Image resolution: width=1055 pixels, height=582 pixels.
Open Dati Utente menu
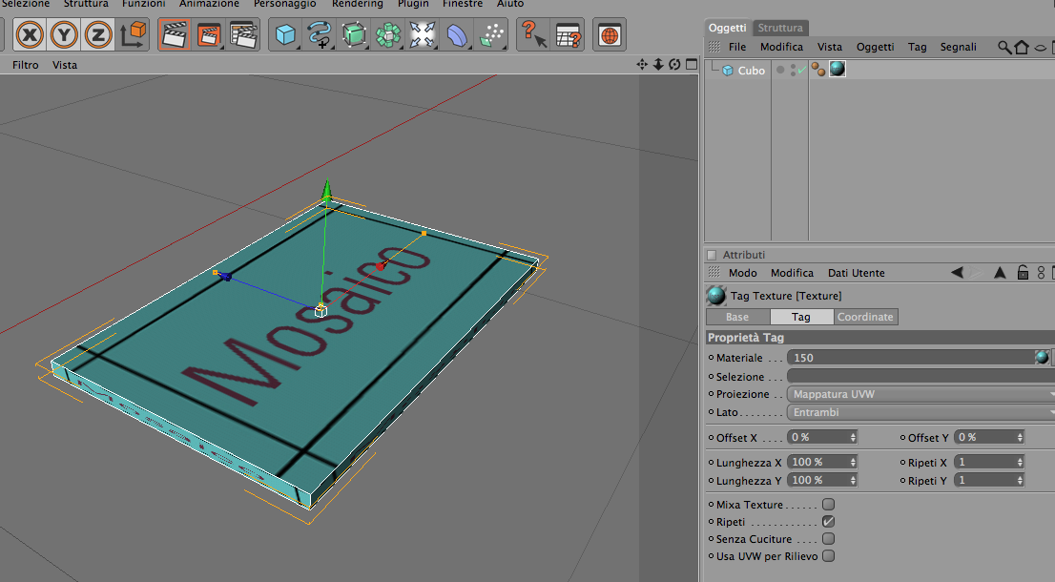(x=856, y=273)
